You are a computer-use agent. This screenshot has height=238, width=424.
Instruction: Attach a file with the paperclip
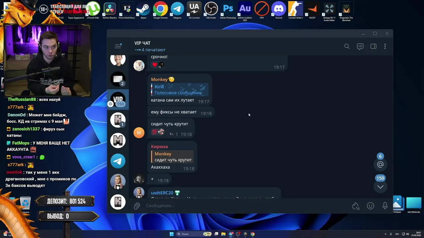pos(137,206)
